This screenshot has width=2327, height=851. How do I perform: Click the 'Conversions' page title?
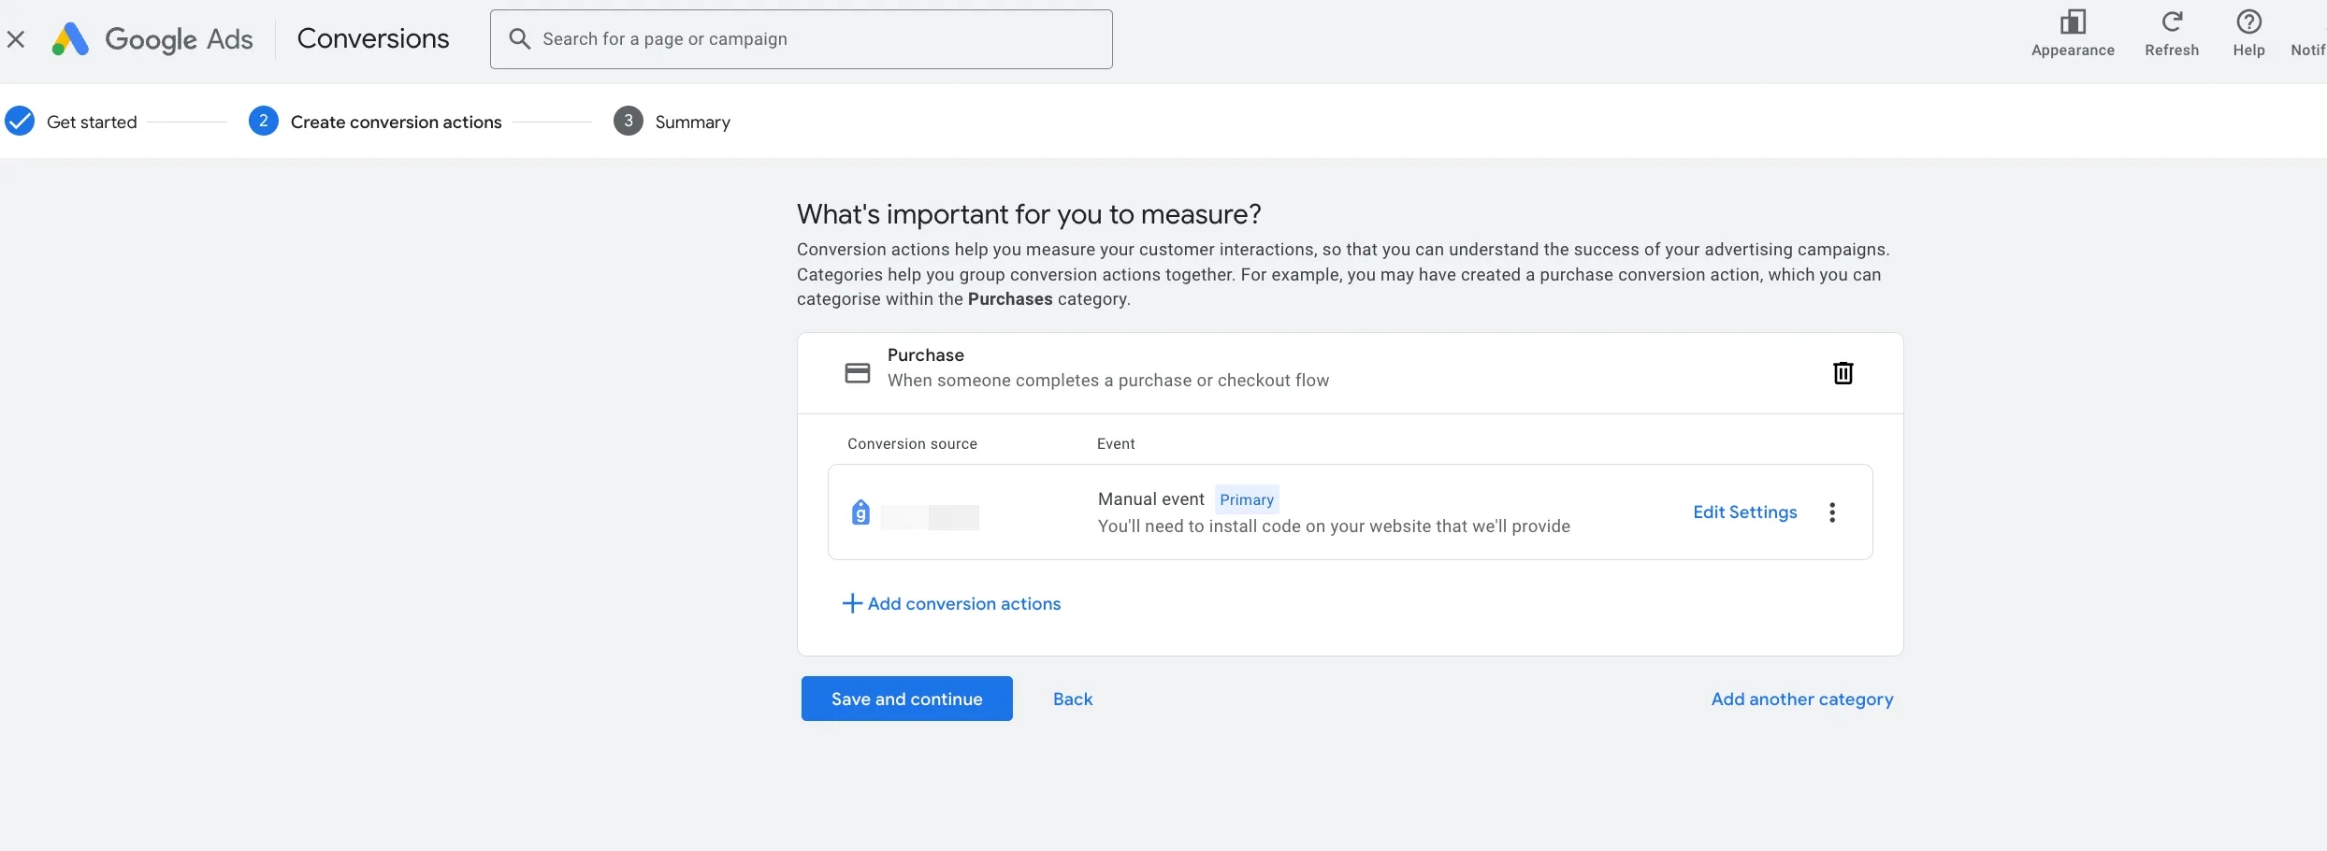coord(372,38)
